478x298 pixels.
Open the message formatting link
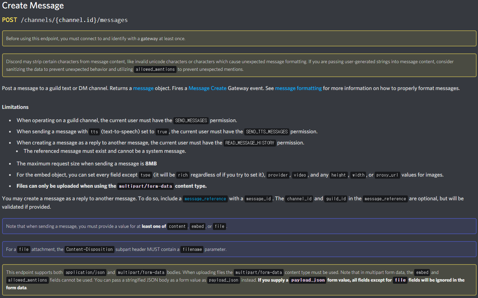pyautogui.click(x=298, y=88)
